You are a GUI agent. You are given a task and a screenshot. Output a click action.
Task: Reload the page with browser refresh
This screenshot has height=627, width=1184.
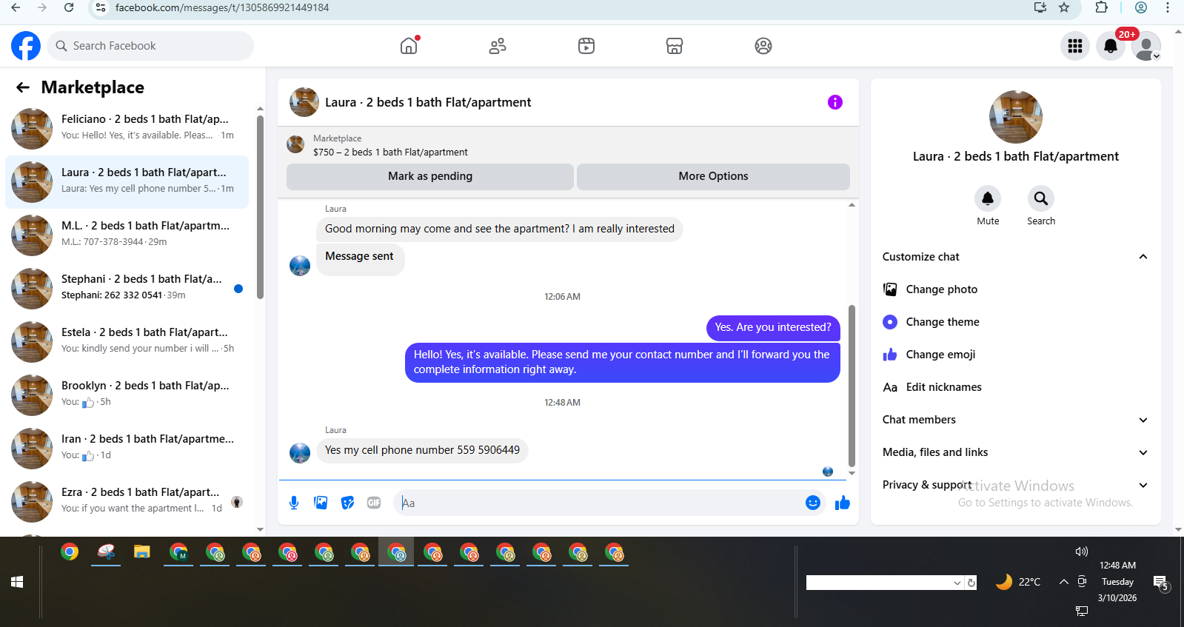(69, 7)
